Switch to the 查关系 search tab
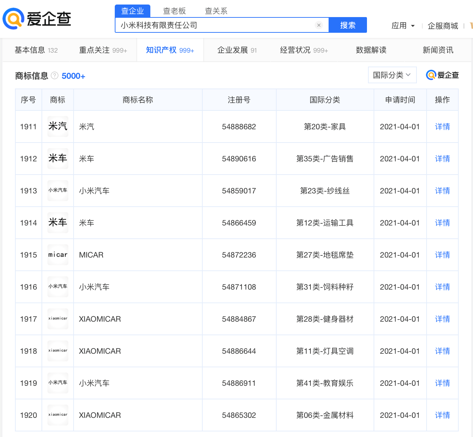 tap(216, 11)
